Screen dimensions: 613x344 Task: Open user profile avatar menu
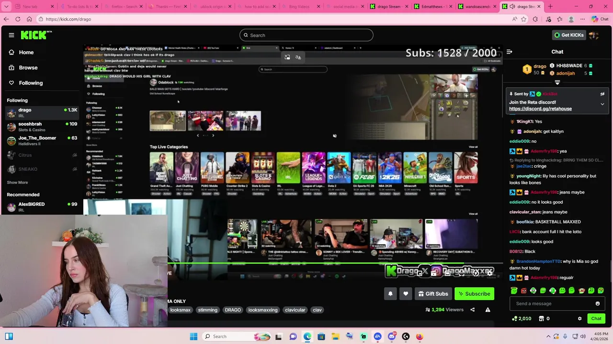click(x=594, y=35)
